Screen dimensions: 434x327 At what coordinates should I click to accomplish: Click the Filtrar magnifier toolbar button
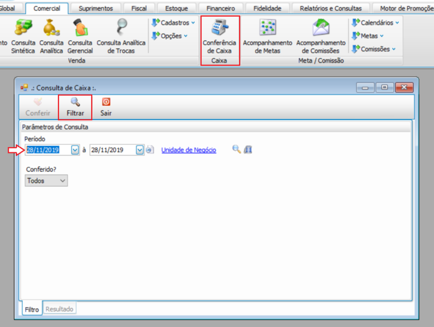(x=75, y=107)
